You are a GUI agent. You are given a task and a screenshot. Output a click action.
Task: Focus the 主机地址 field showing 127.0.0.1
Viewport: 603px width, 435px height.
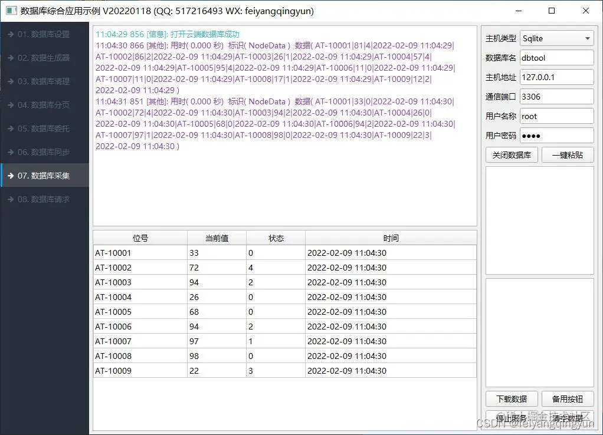pyautogui.click(x=556, y=77)
